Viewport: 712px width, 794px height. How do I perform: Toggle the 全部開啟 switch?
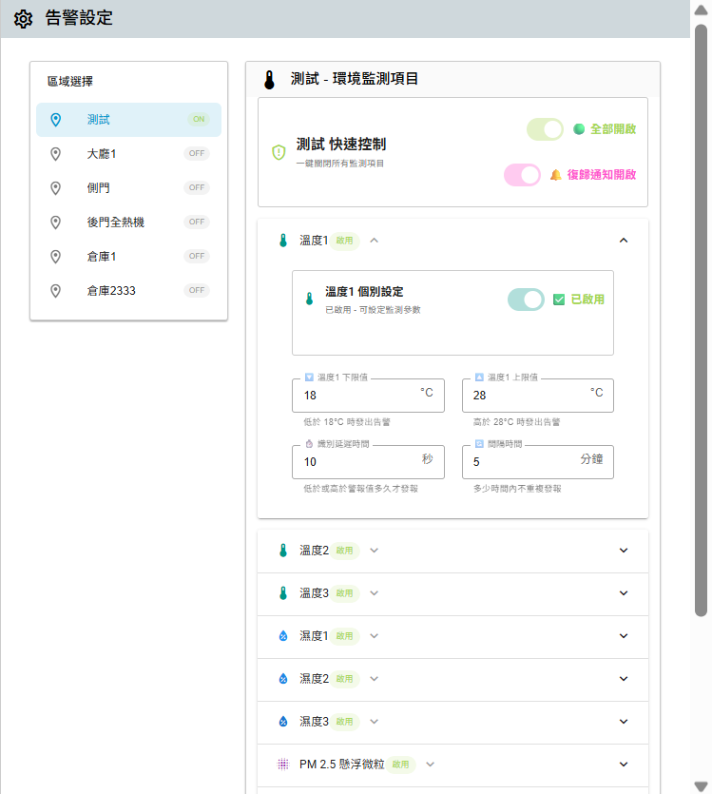(x=546, y=129)
